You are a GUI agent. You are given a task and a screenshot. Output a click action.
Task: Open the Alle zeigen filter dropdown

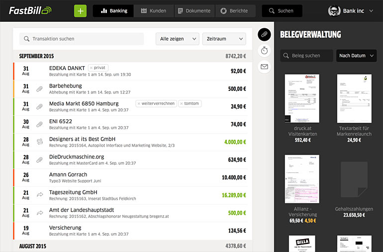178,39
